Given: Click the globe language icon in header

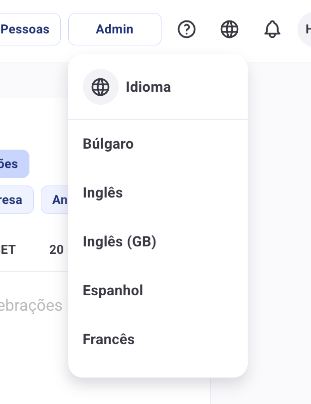Looking at the screenshot, I should point(229,29).
